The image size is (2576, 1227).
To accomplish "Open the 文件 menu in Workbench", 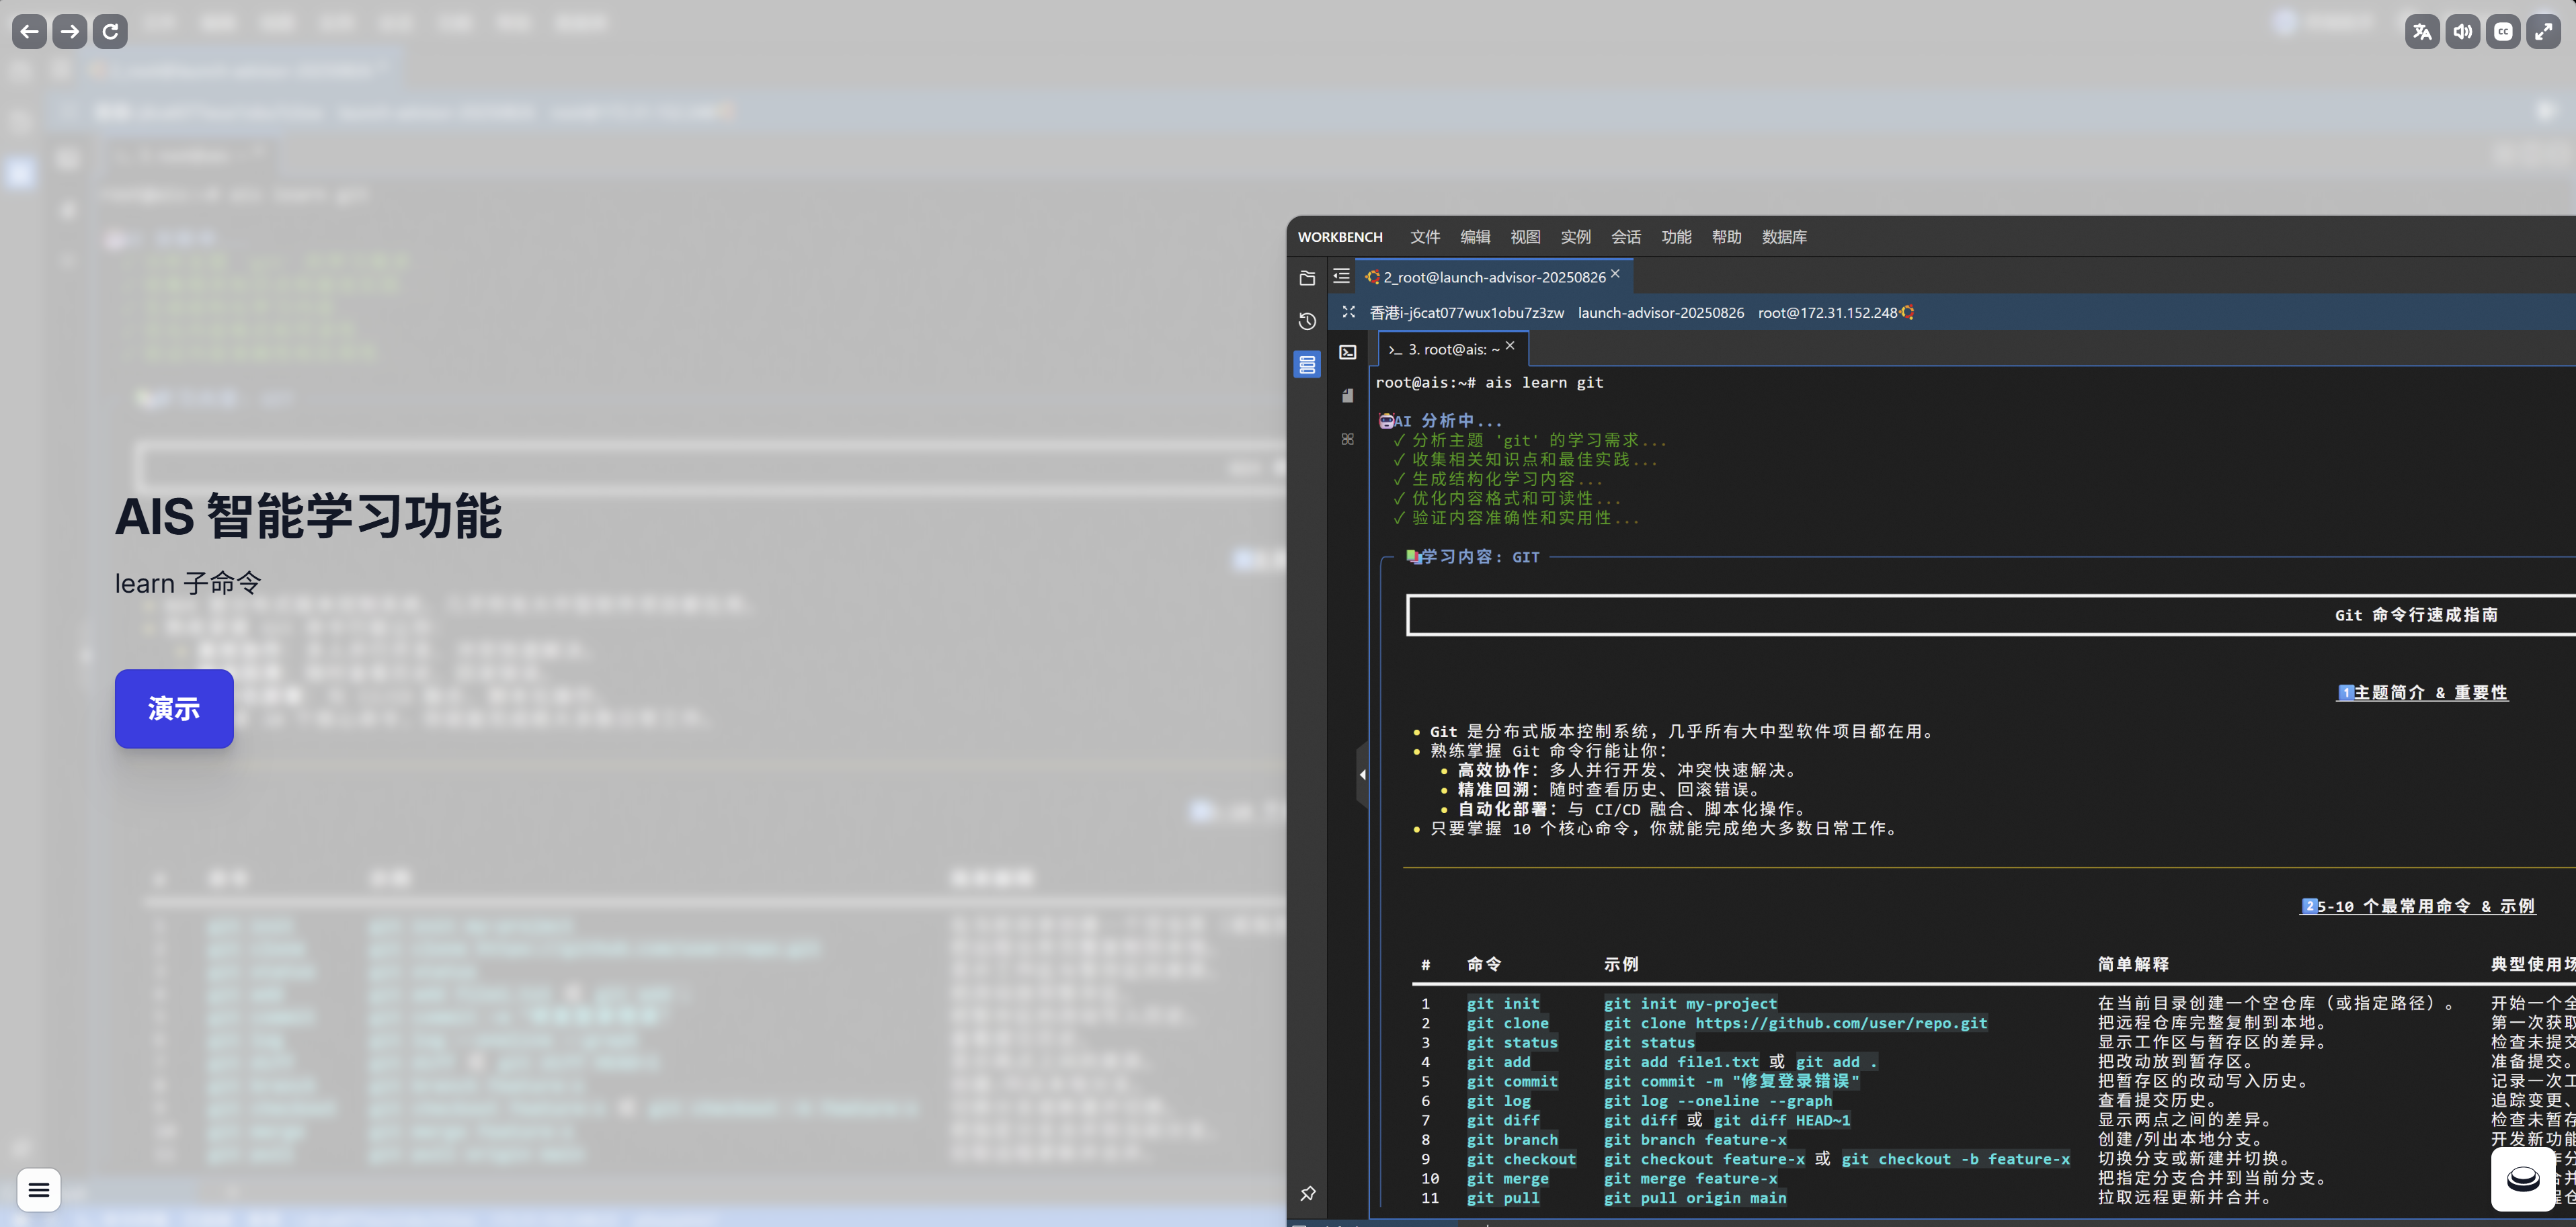I will pyautogui.click(x=1424, y=237).
